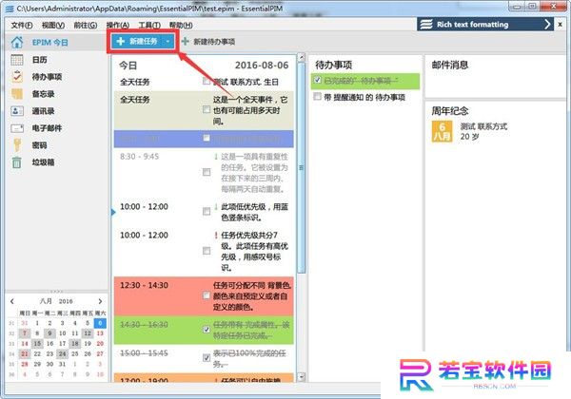Click the red 12:30 - 14:30 task block
The height and width of the screenshot is (399, 571).
coord(204,295)
